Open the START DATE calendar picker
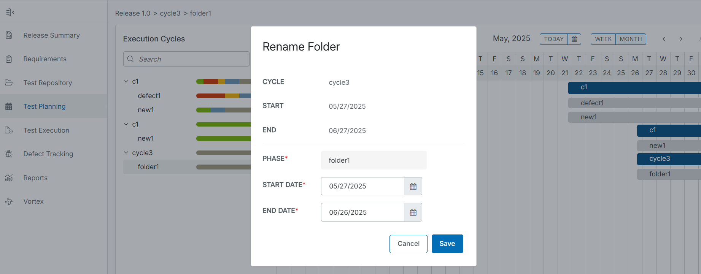 point(413,186)
